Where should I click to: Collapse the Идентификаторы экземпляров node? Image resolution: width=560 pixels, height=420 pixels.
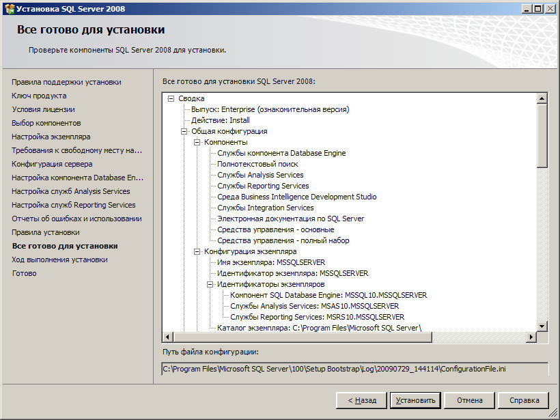point(210,285)
